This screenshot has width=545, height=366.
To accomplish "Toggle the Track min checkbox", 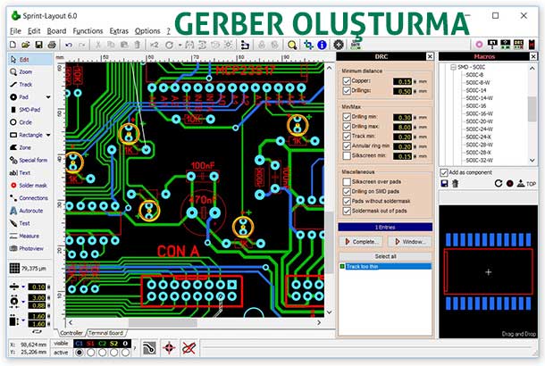I will [347, 137].
